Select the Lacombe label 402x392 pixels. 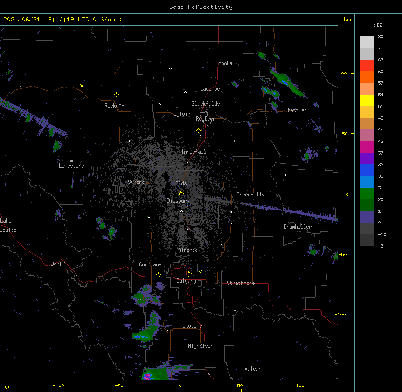point(210,89)
